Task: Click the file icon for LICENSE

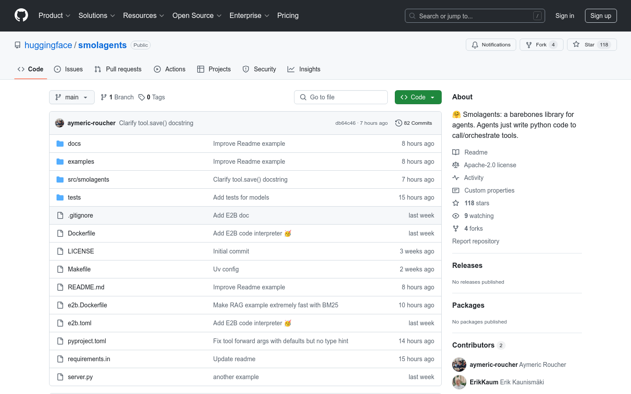Action: 60,251
